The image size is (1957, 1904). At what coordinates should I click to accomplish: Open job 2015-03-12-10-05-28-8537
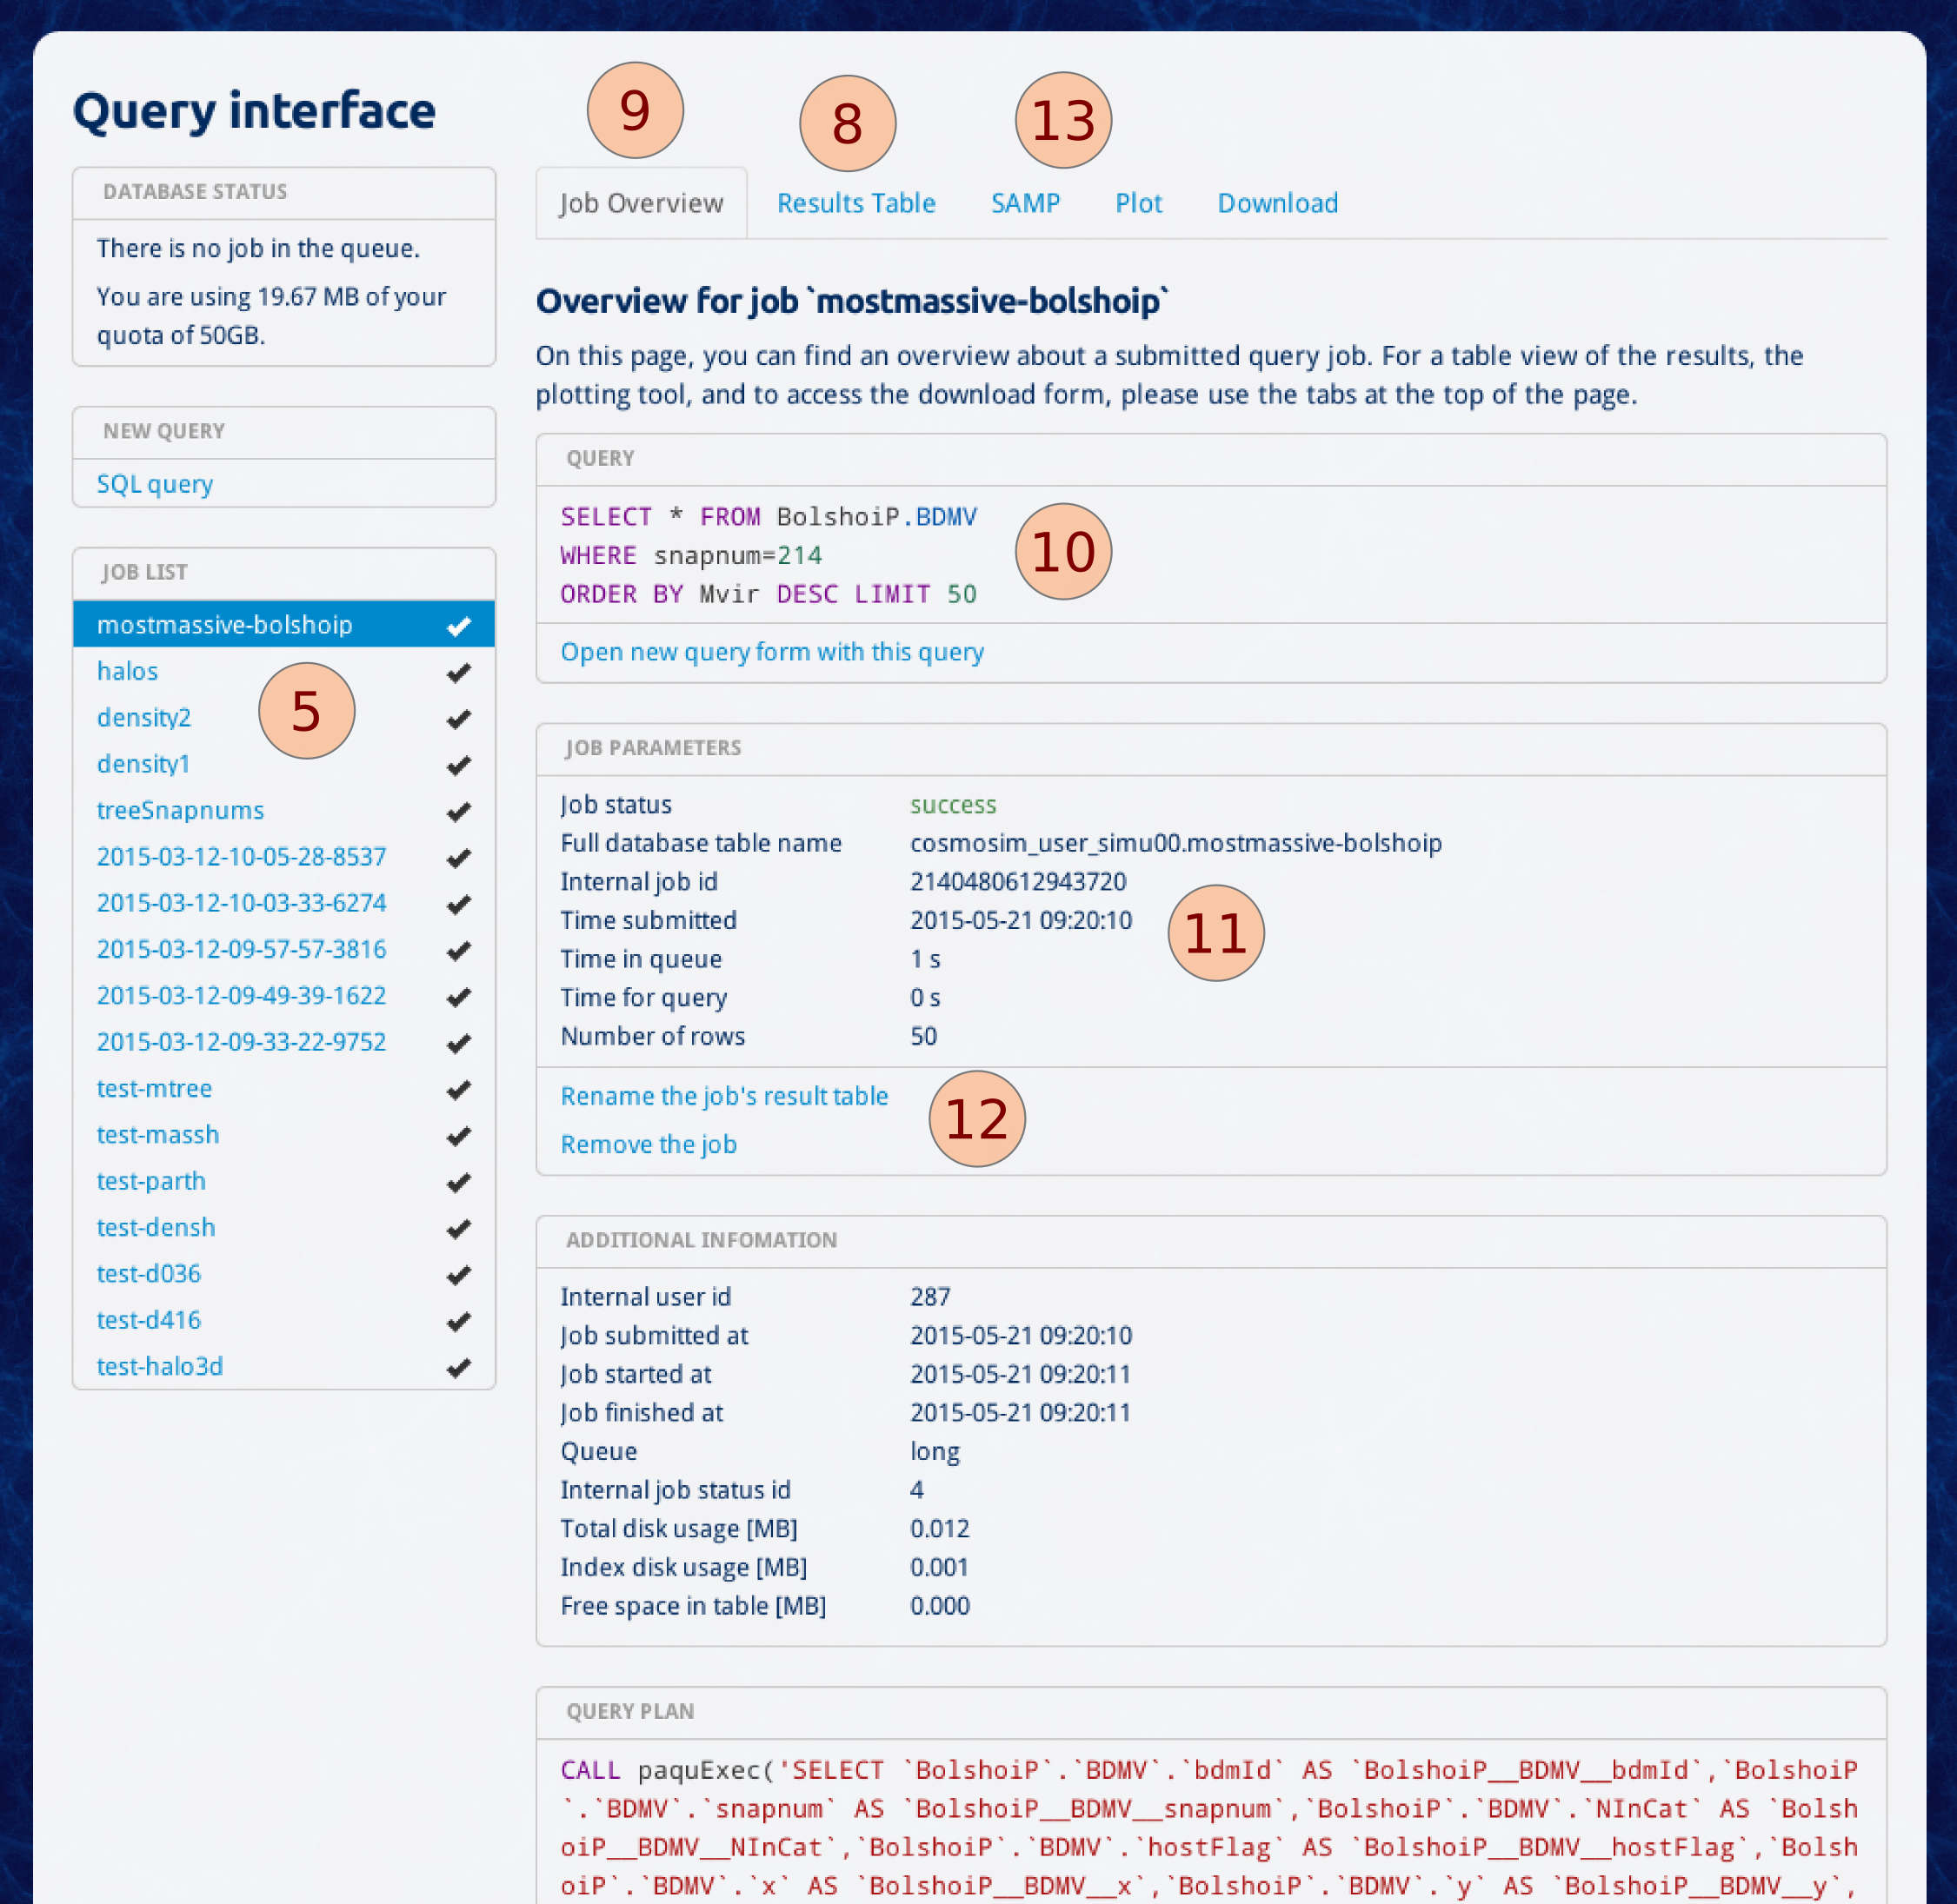coord(241,857)
